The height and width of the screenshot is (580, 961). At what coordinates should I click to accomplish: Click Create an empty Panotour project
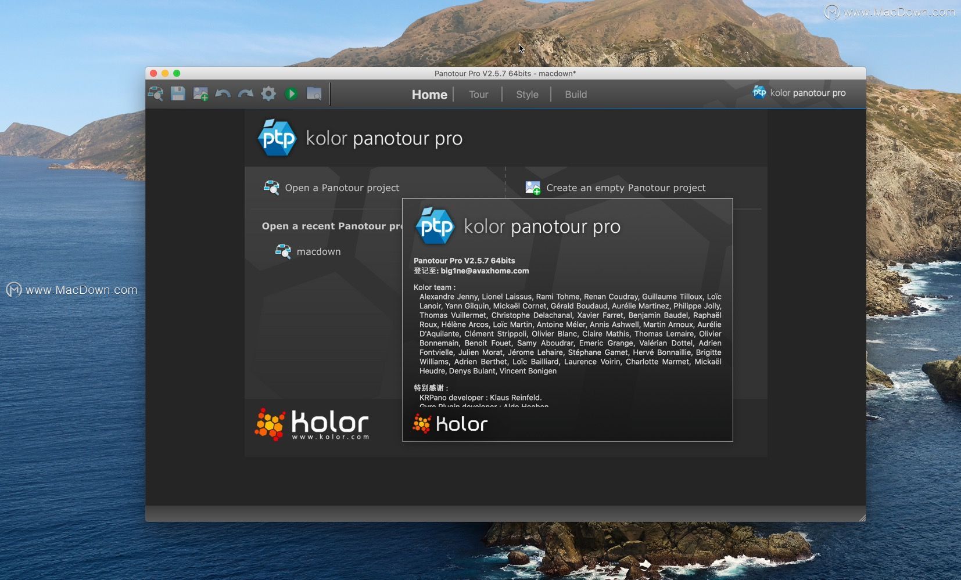[x=626, y=188]
